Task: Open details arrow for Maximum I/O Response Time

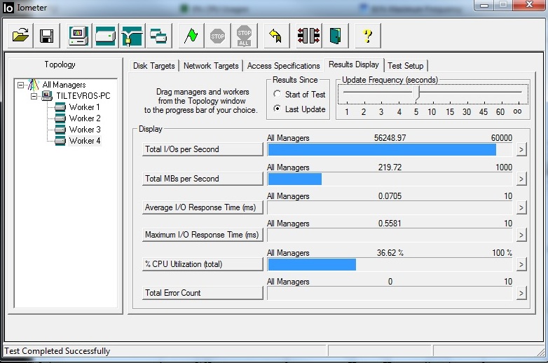Action: (x=521, y=235)
